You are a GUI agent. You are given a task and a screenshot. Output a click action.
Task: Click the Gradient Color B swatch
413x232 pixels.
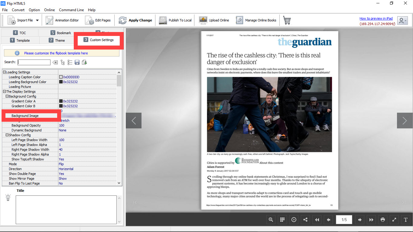pyautogui.click(x=61, y=106)
